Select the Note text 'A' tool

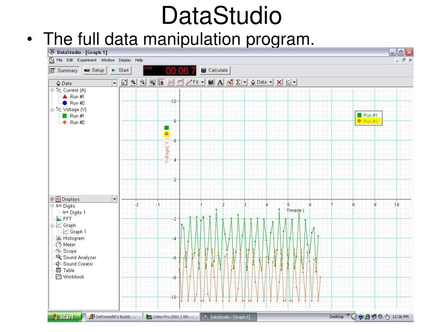pos(220,82)
